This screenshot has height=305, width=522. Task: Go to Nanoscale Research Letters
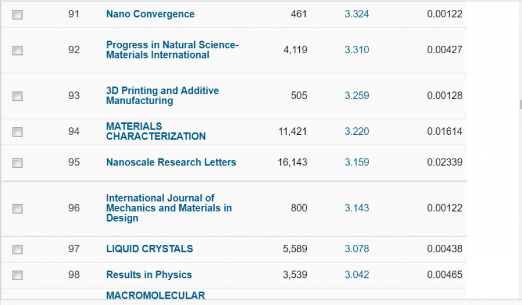coord(171,162)
